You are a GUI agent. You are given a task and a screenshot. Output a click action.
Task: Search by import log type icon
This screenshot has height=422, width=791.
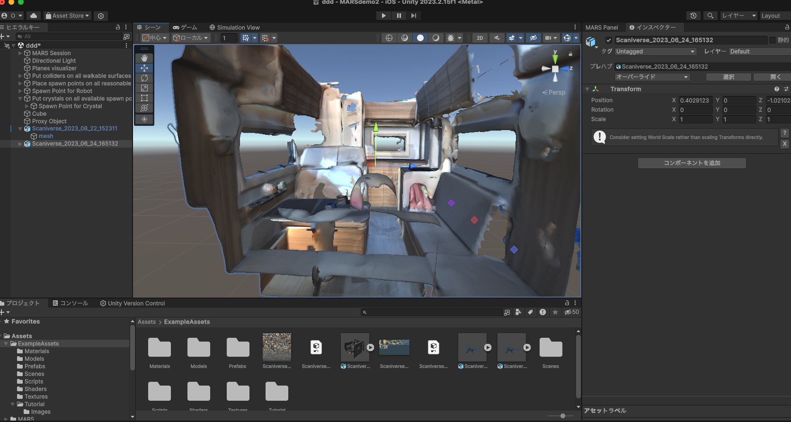tap(542, 312)
